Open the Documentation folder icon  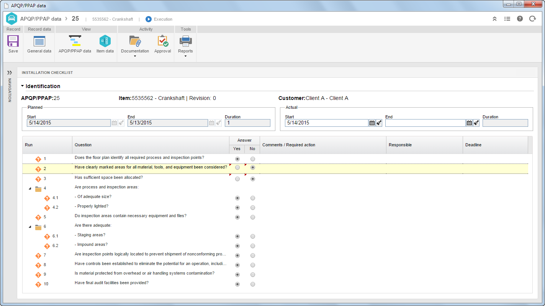pyautogui.click(x=135, y=41)
